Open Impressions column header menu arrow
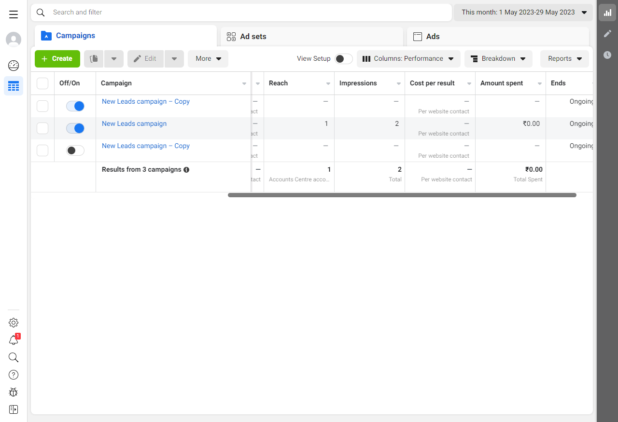The height and width of the screenshot is (422, 618). click(399, 84)
